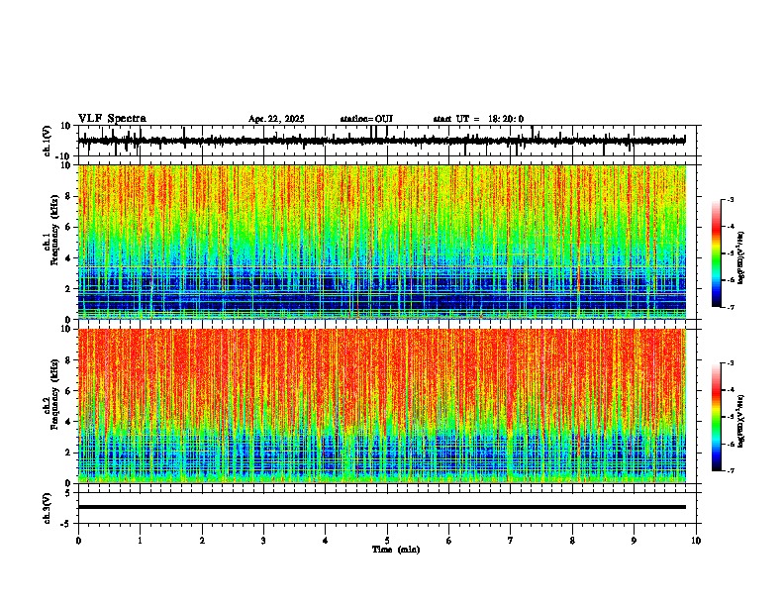Viewport: 784px width, 606px height.
Task: Select the "Time (min)" x-axis label
Action: click(x=396, y=550)
